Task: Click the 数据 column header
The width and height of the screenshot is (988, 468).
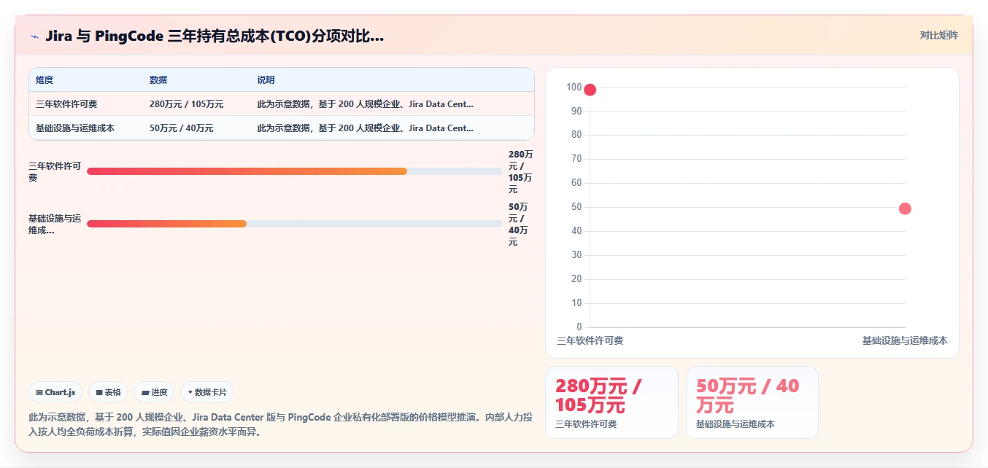Action: coord(158,80)
